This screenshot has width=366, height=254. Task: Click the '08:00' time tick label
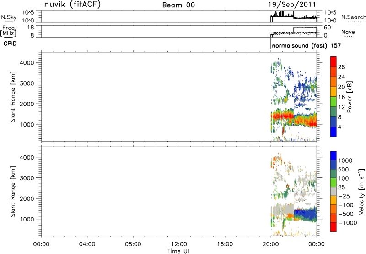[133, 244]
